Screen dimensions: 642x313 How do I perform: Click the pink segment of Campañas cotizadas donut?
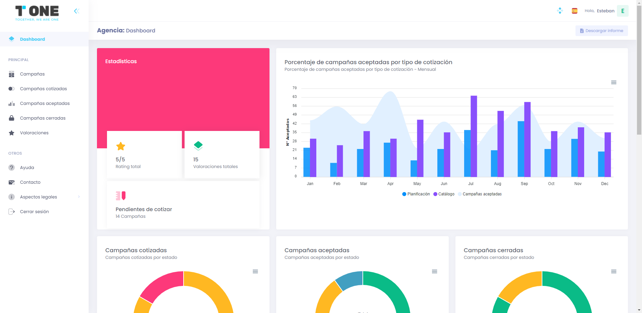[164, 285]
